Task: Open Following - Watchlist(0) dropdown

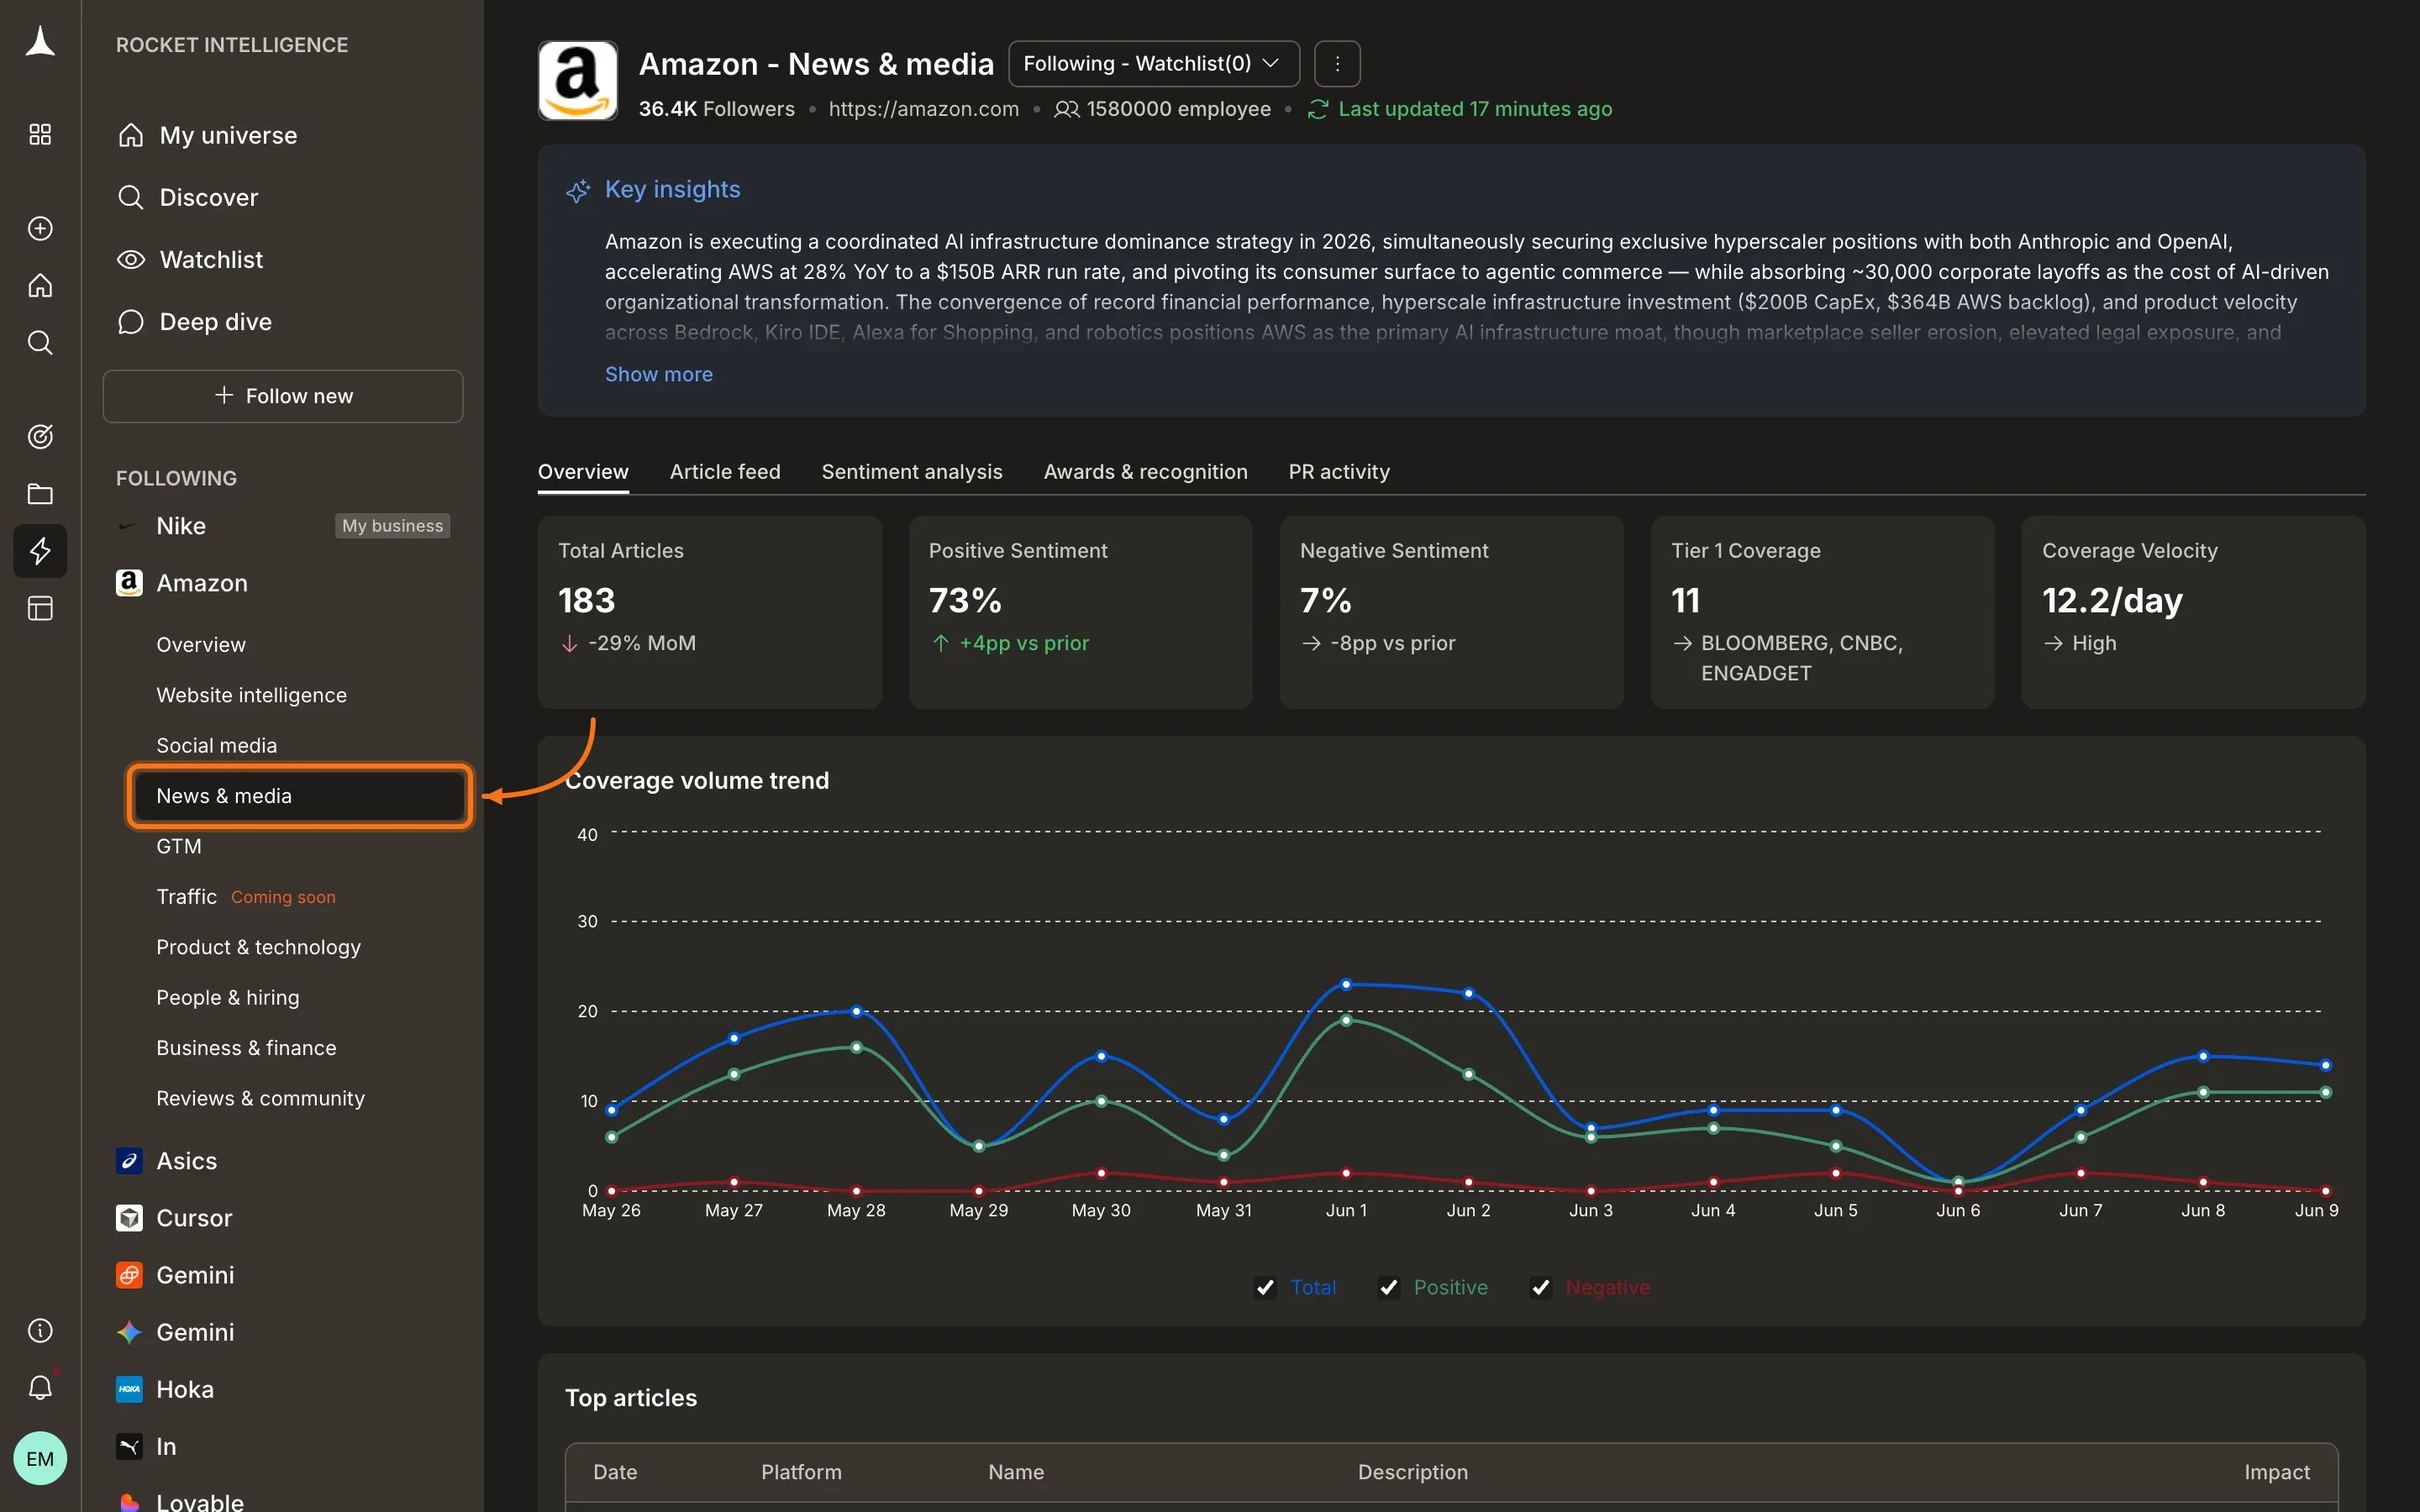Action: point(1154,64)
